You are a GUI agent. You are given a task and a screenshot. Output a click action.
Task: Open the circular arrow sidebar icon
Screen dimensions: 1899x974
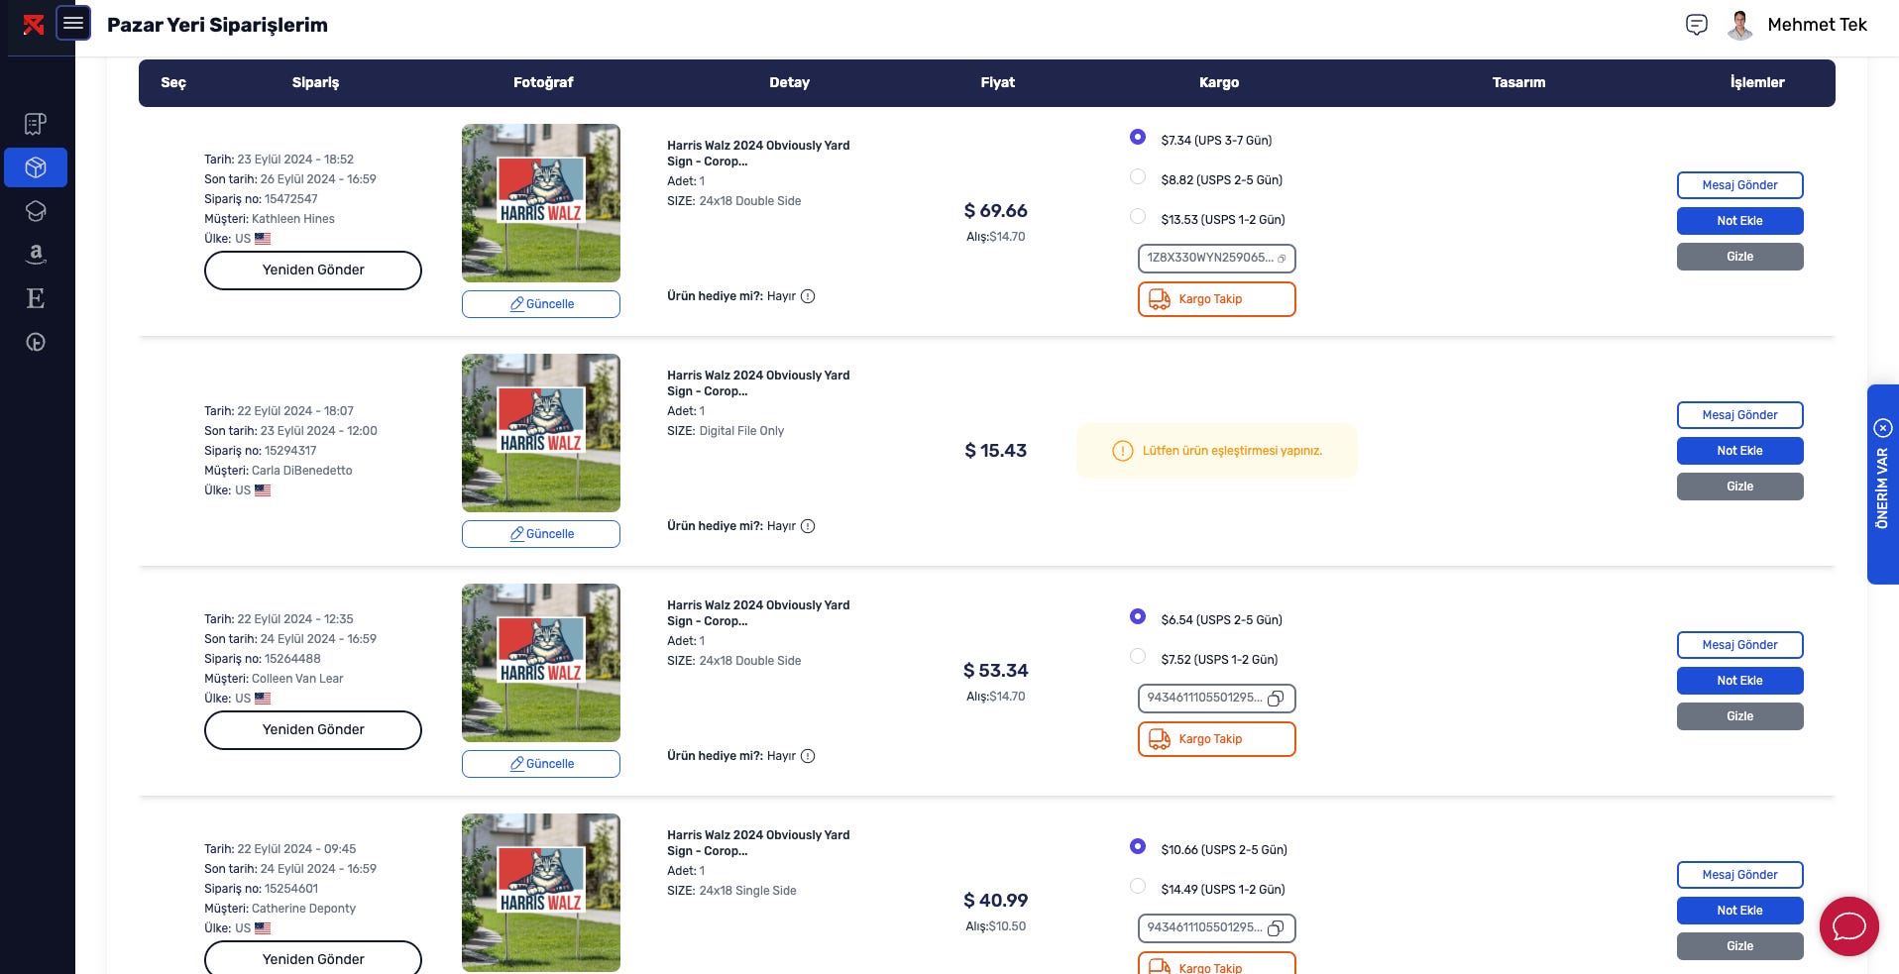coord(36,343)
